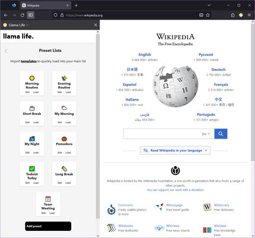255x238 pixels.
Task: Open the Português Wikipedia link
Action: coord(206,114)
